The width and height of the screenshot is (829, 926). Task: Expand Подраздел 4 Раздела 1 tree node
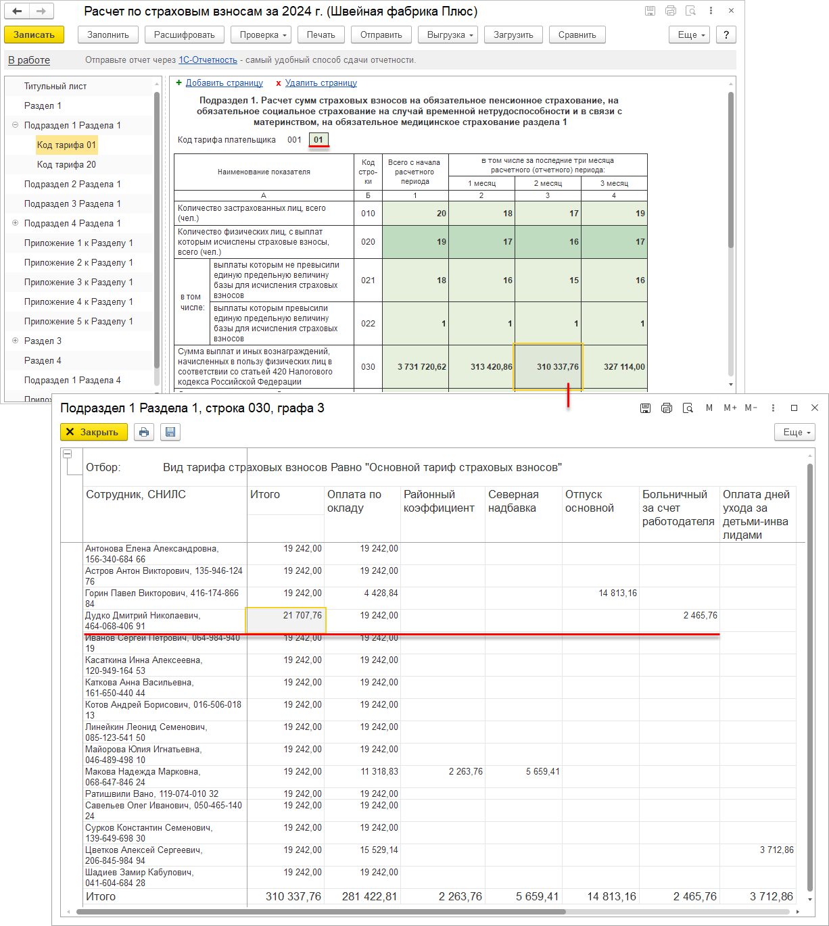click(x=15, y=223)
